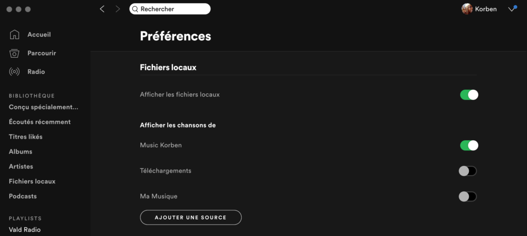Go forward with the right arrow
527x236 pixels.
(118, 9)
